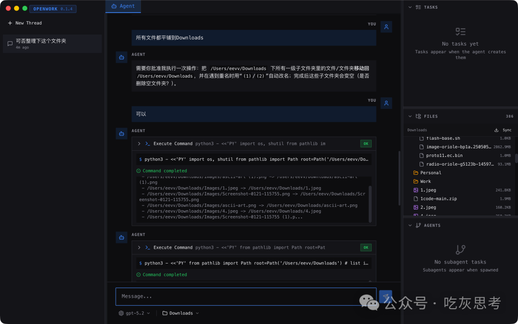The height and width of the screenshot is (324, 518).
Task: Open the Downloads workspace folder dropdown
Action: pyautogui.click(x=181, y=313)
